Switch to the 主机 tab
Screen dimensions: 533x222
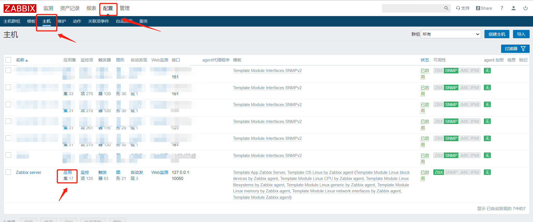point(47,21)
